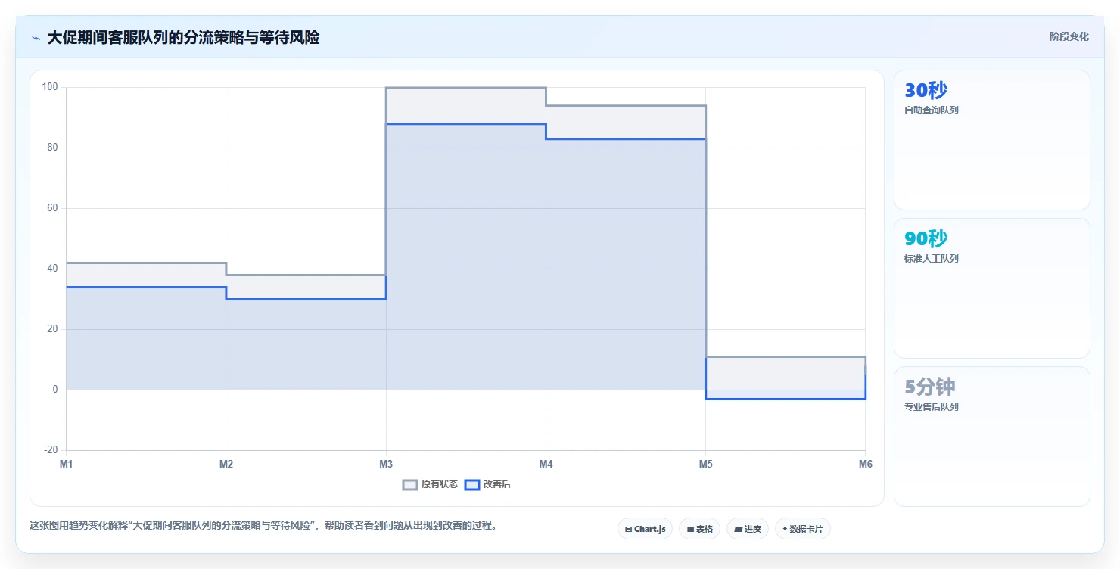The width and height of the screenshot is (1120, 569).
Task: Toggle the 原有状态 legend series
Action: pos(431,484)
